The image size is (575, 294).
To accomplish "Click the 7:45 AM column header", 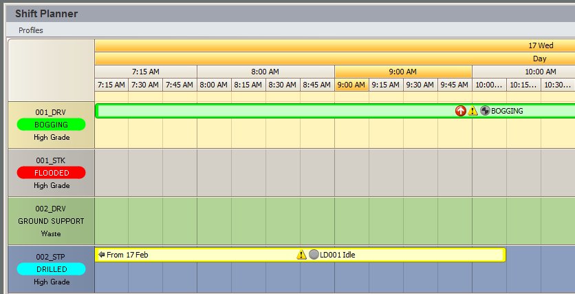I will [180, 85].
